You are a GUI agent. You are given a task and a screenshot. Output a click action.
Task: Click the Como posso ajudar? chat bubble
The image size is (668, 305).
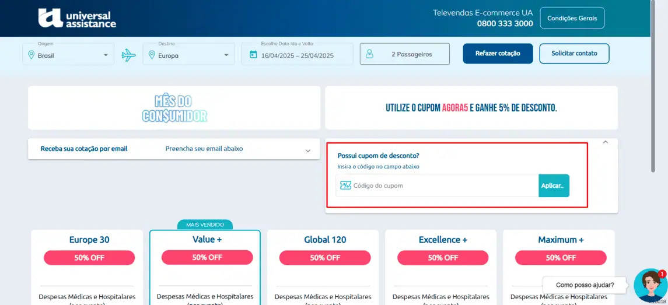point(585,285)
